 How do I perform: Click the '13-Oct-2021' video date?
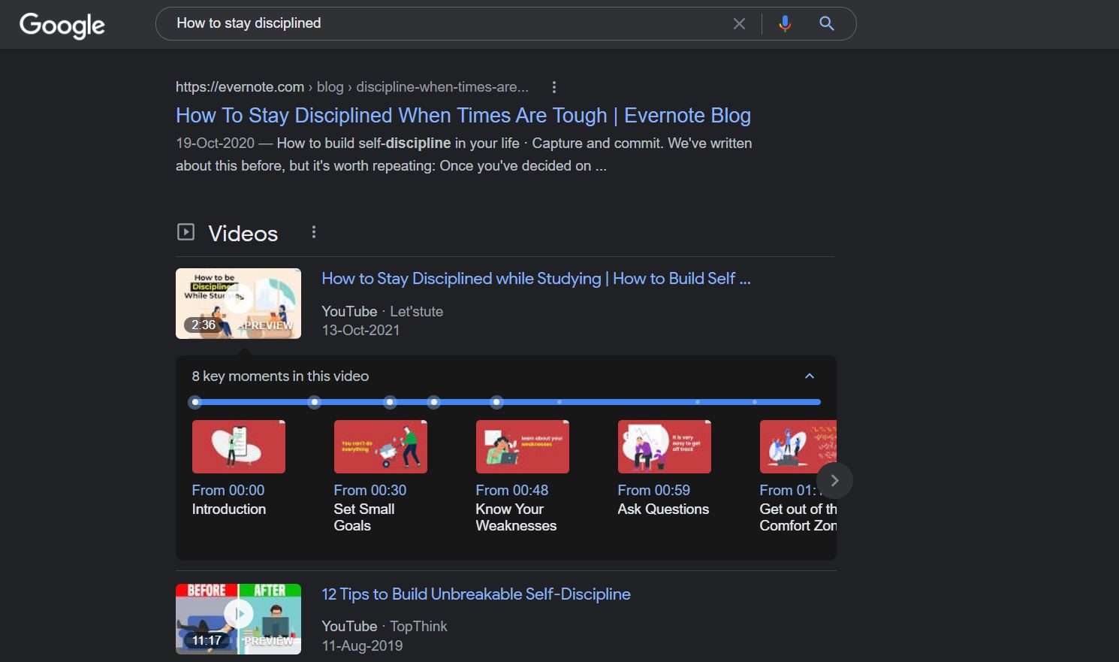(x=360, y=330)
